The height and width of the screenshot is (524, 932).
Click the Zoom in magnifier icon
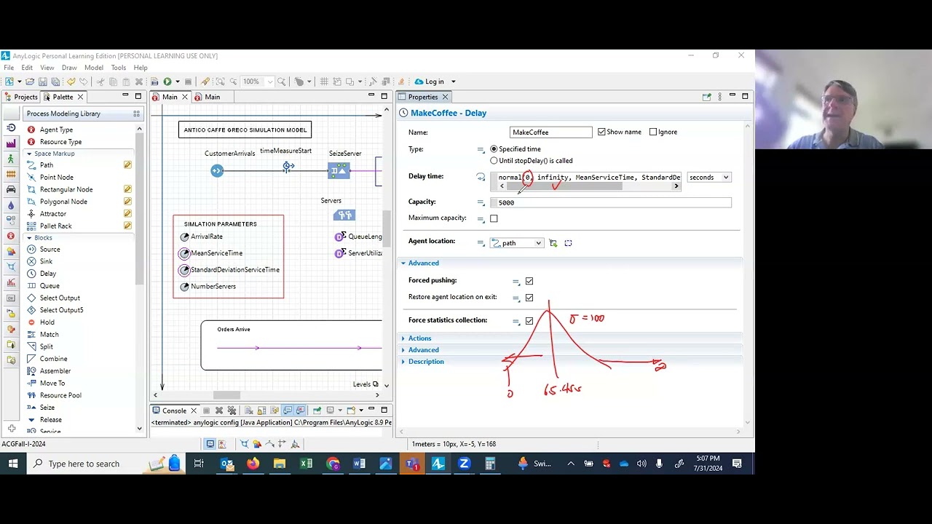(281, 82)
